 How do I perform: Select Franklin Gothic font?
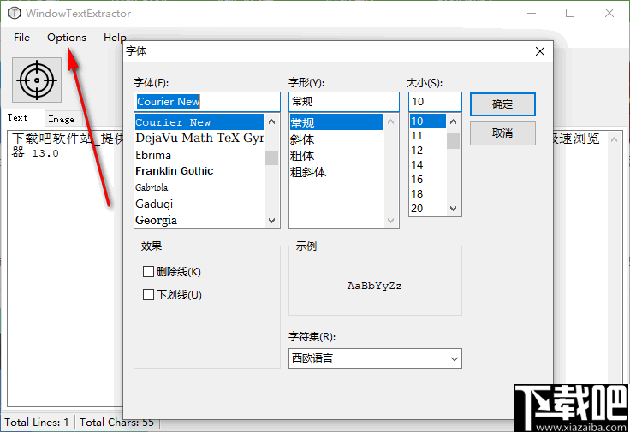(199, 171)
